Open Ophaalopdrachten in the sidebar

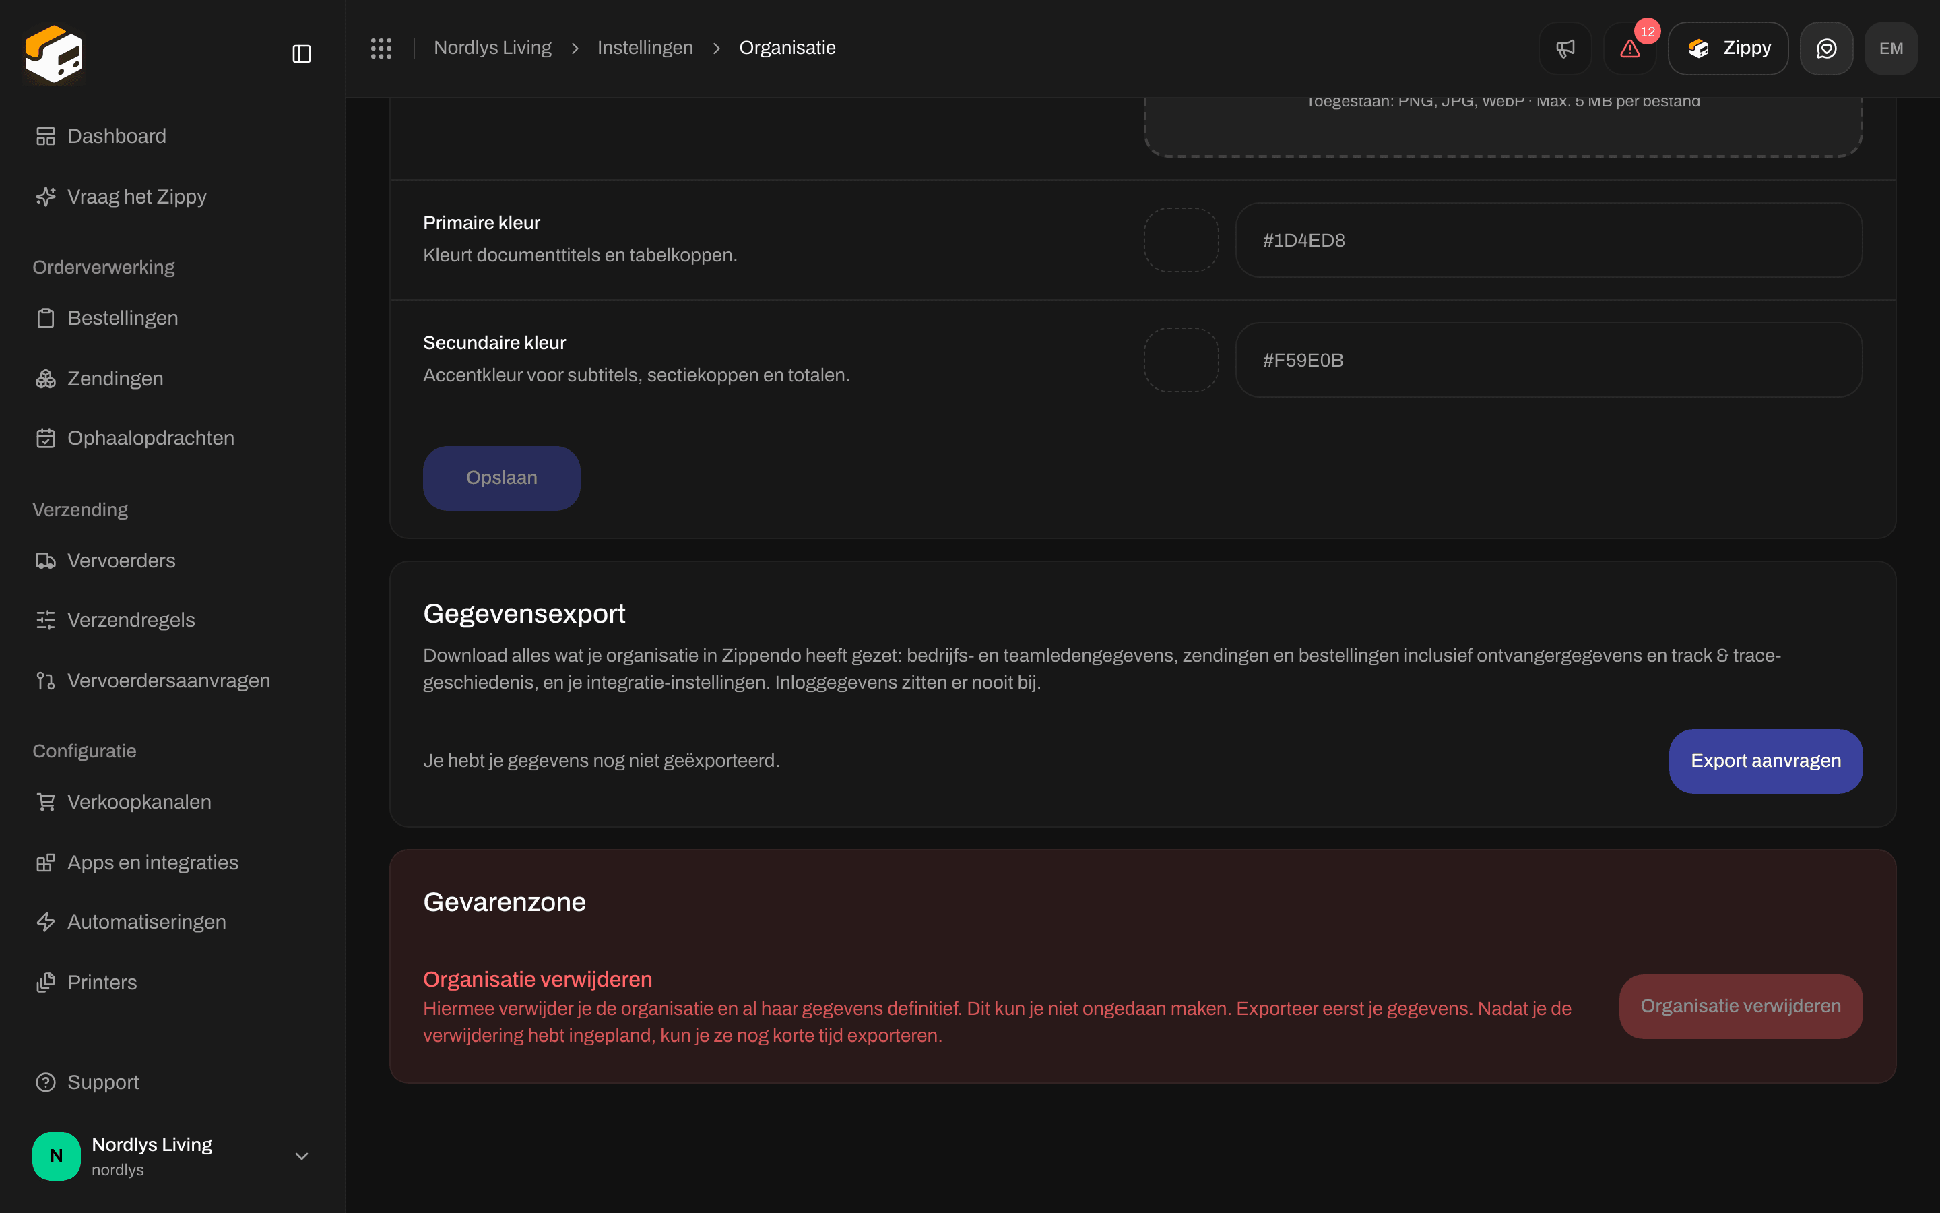coord(172,438)
